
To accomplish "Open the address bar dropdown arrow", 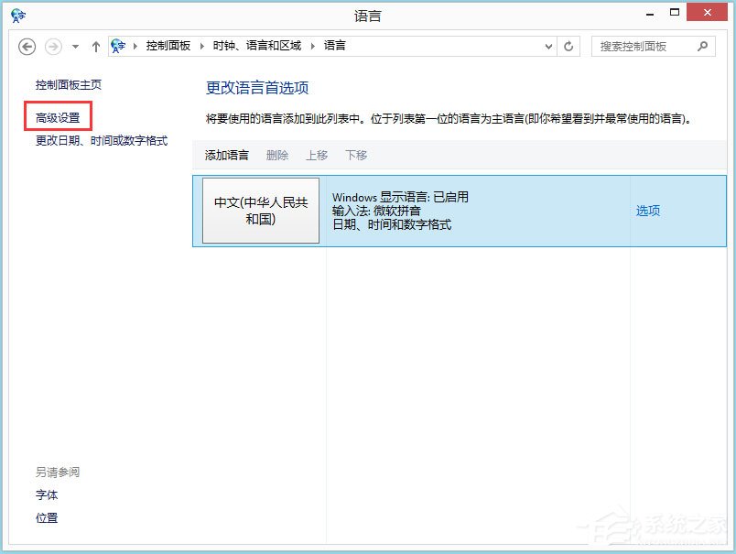I will (548, 46).
